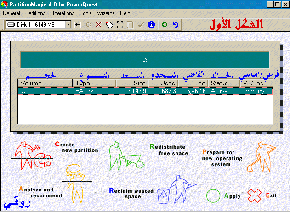Select the teal C: partition map bar
This screenshot has height=212, width=290.
pos(145,60)
